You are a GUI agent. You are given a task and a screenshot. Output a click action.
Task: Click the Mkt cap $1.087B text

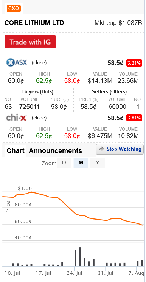coord(118,23)
